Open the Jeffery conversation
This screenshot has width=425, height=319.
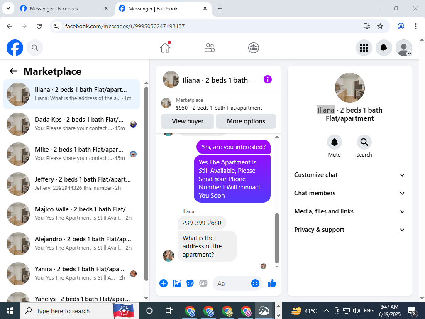click(71, 184)
